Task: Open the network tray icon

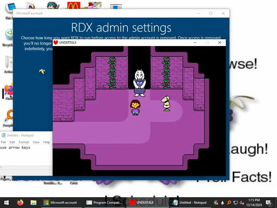Action: [x=236, y=203]
